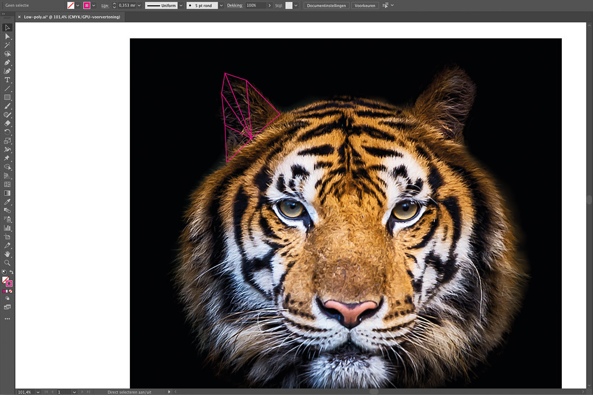Change the screen mode in toolbar
This screenshot has height=395, width=593.
7,307
